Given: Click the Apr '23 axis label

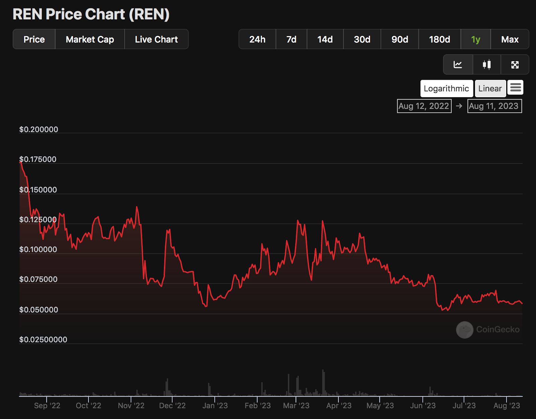Looking at the screenshot, I should point(339,406).
